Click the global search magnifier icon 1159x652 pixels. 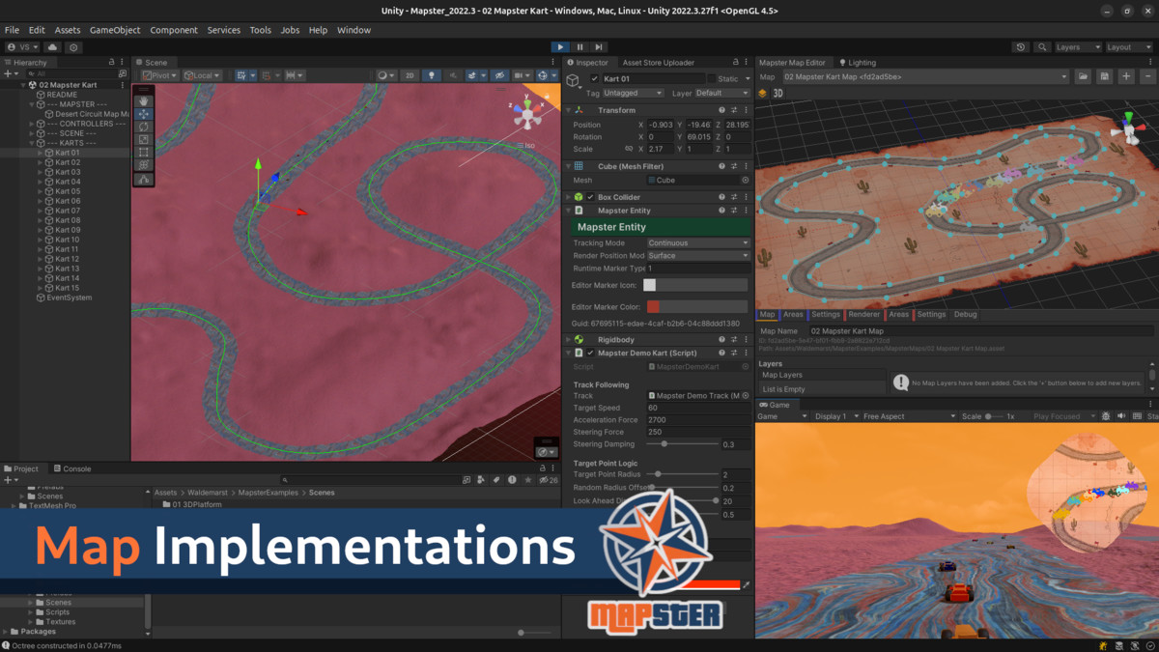click(x=1042, y=46)
